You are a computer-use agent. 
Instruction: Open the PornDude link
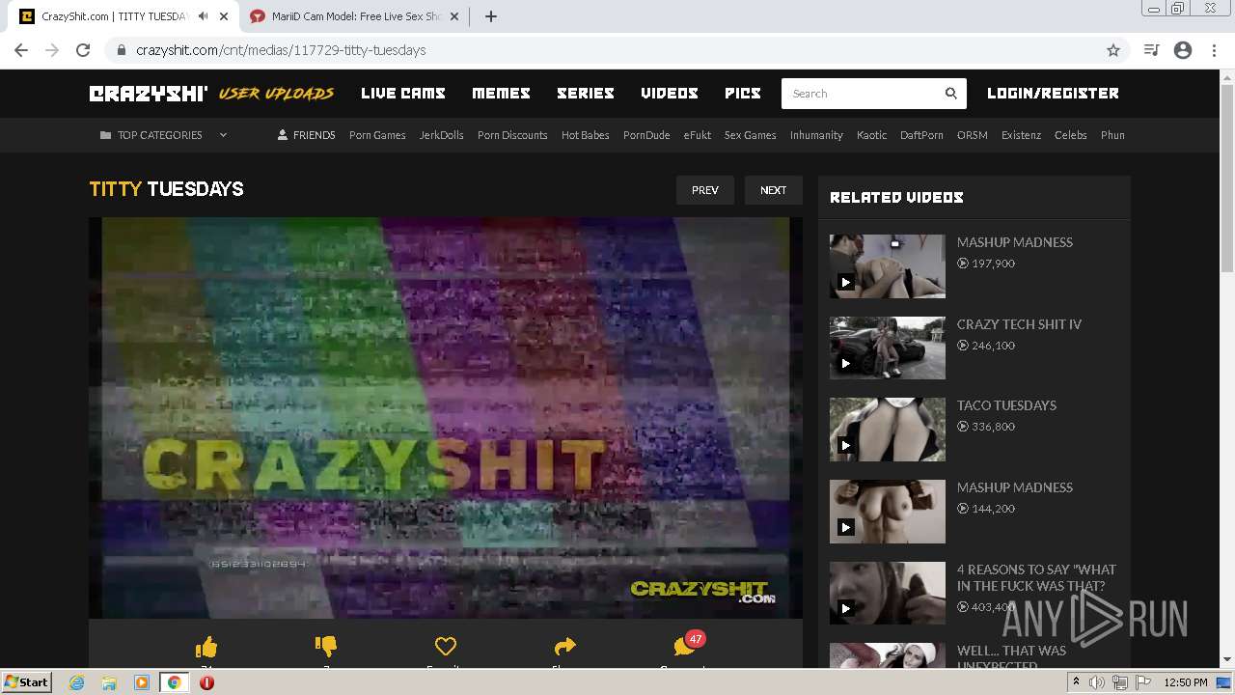[646, 135]
